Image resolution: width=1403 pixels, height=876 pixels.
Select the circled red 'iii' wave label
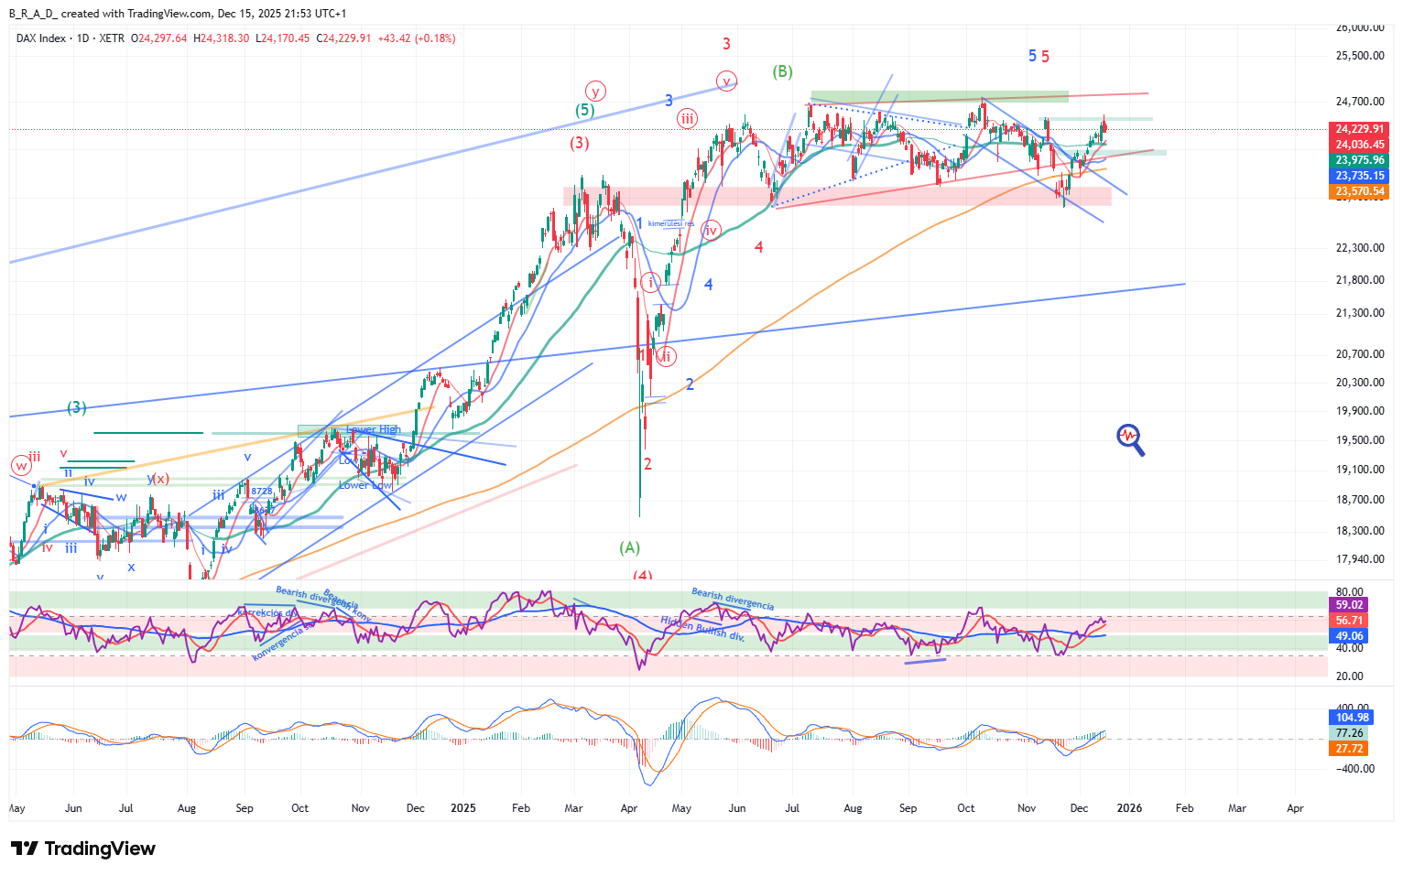687,118
